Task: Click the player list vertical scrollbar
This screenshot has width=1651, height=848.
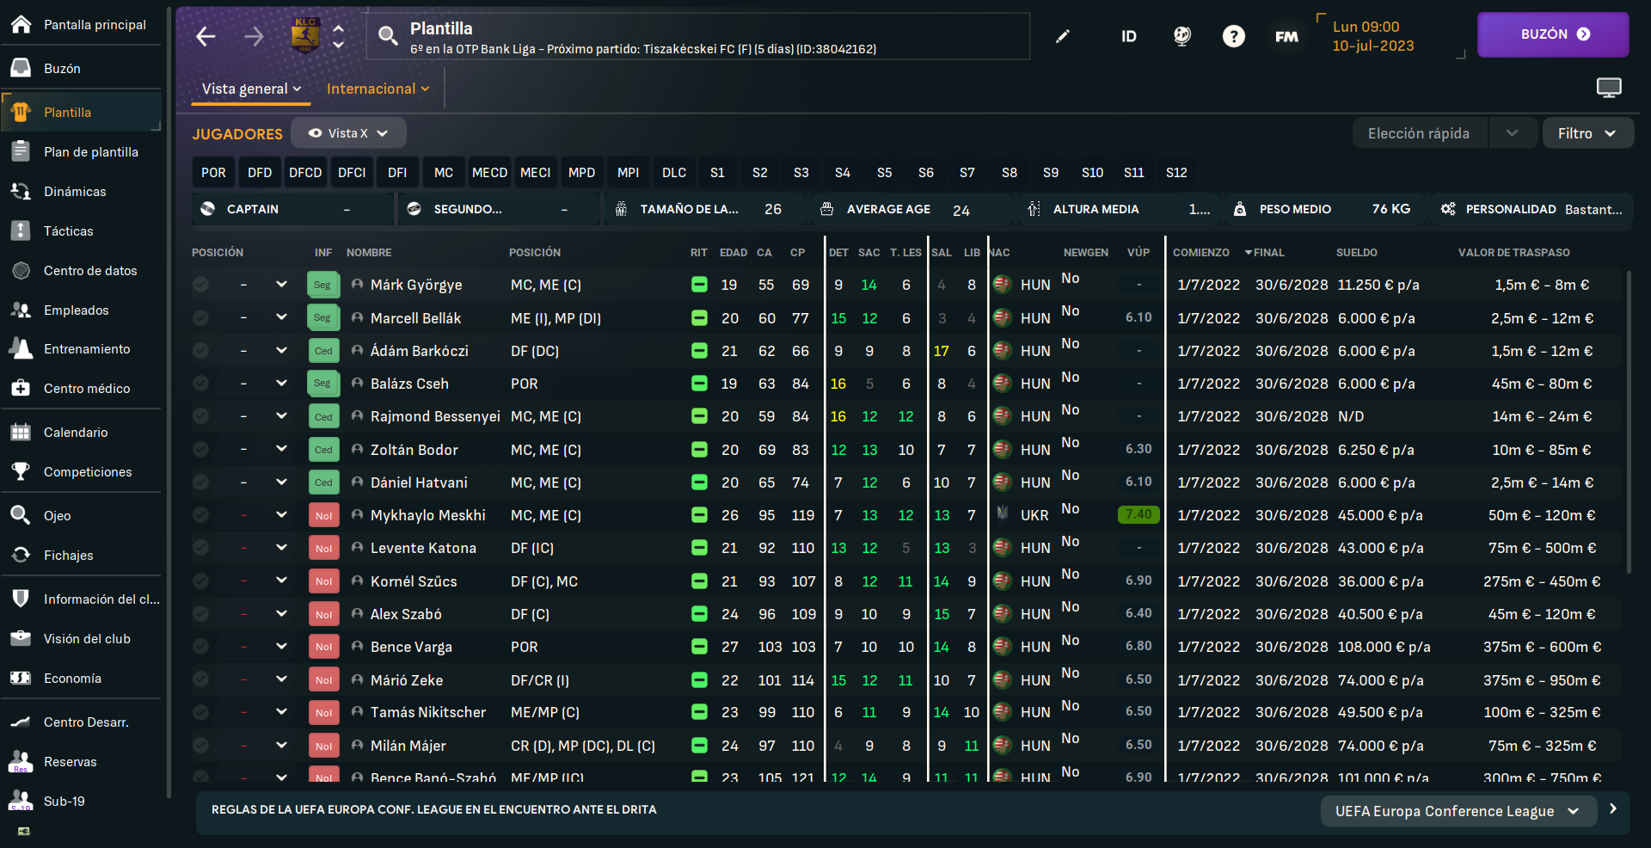Action: pyautogui.click(x=1628, y=421)
